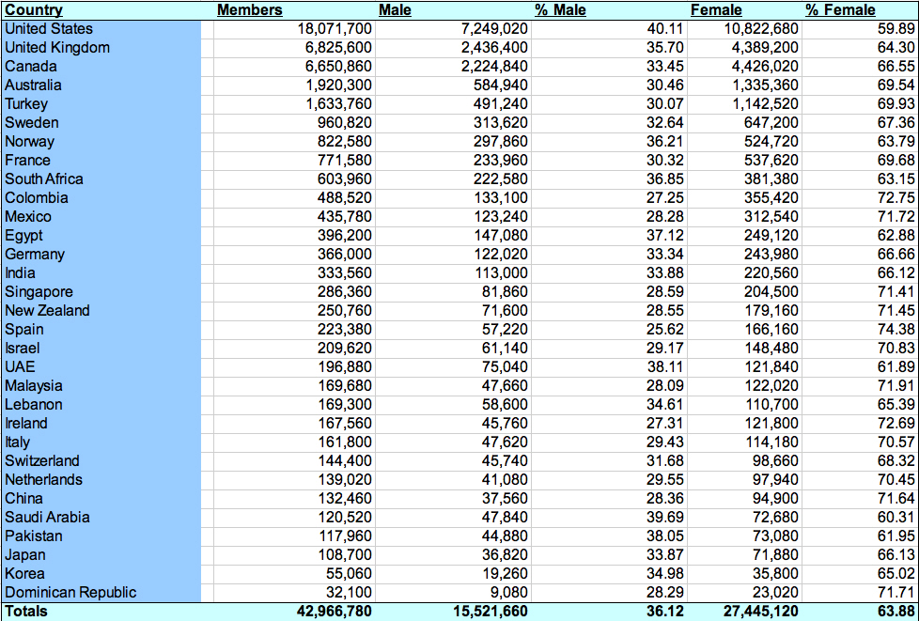Image resolution: width=919 pixels, height=621 pixels.
Task: Click the % Female column header
Action: click(840, 10)
